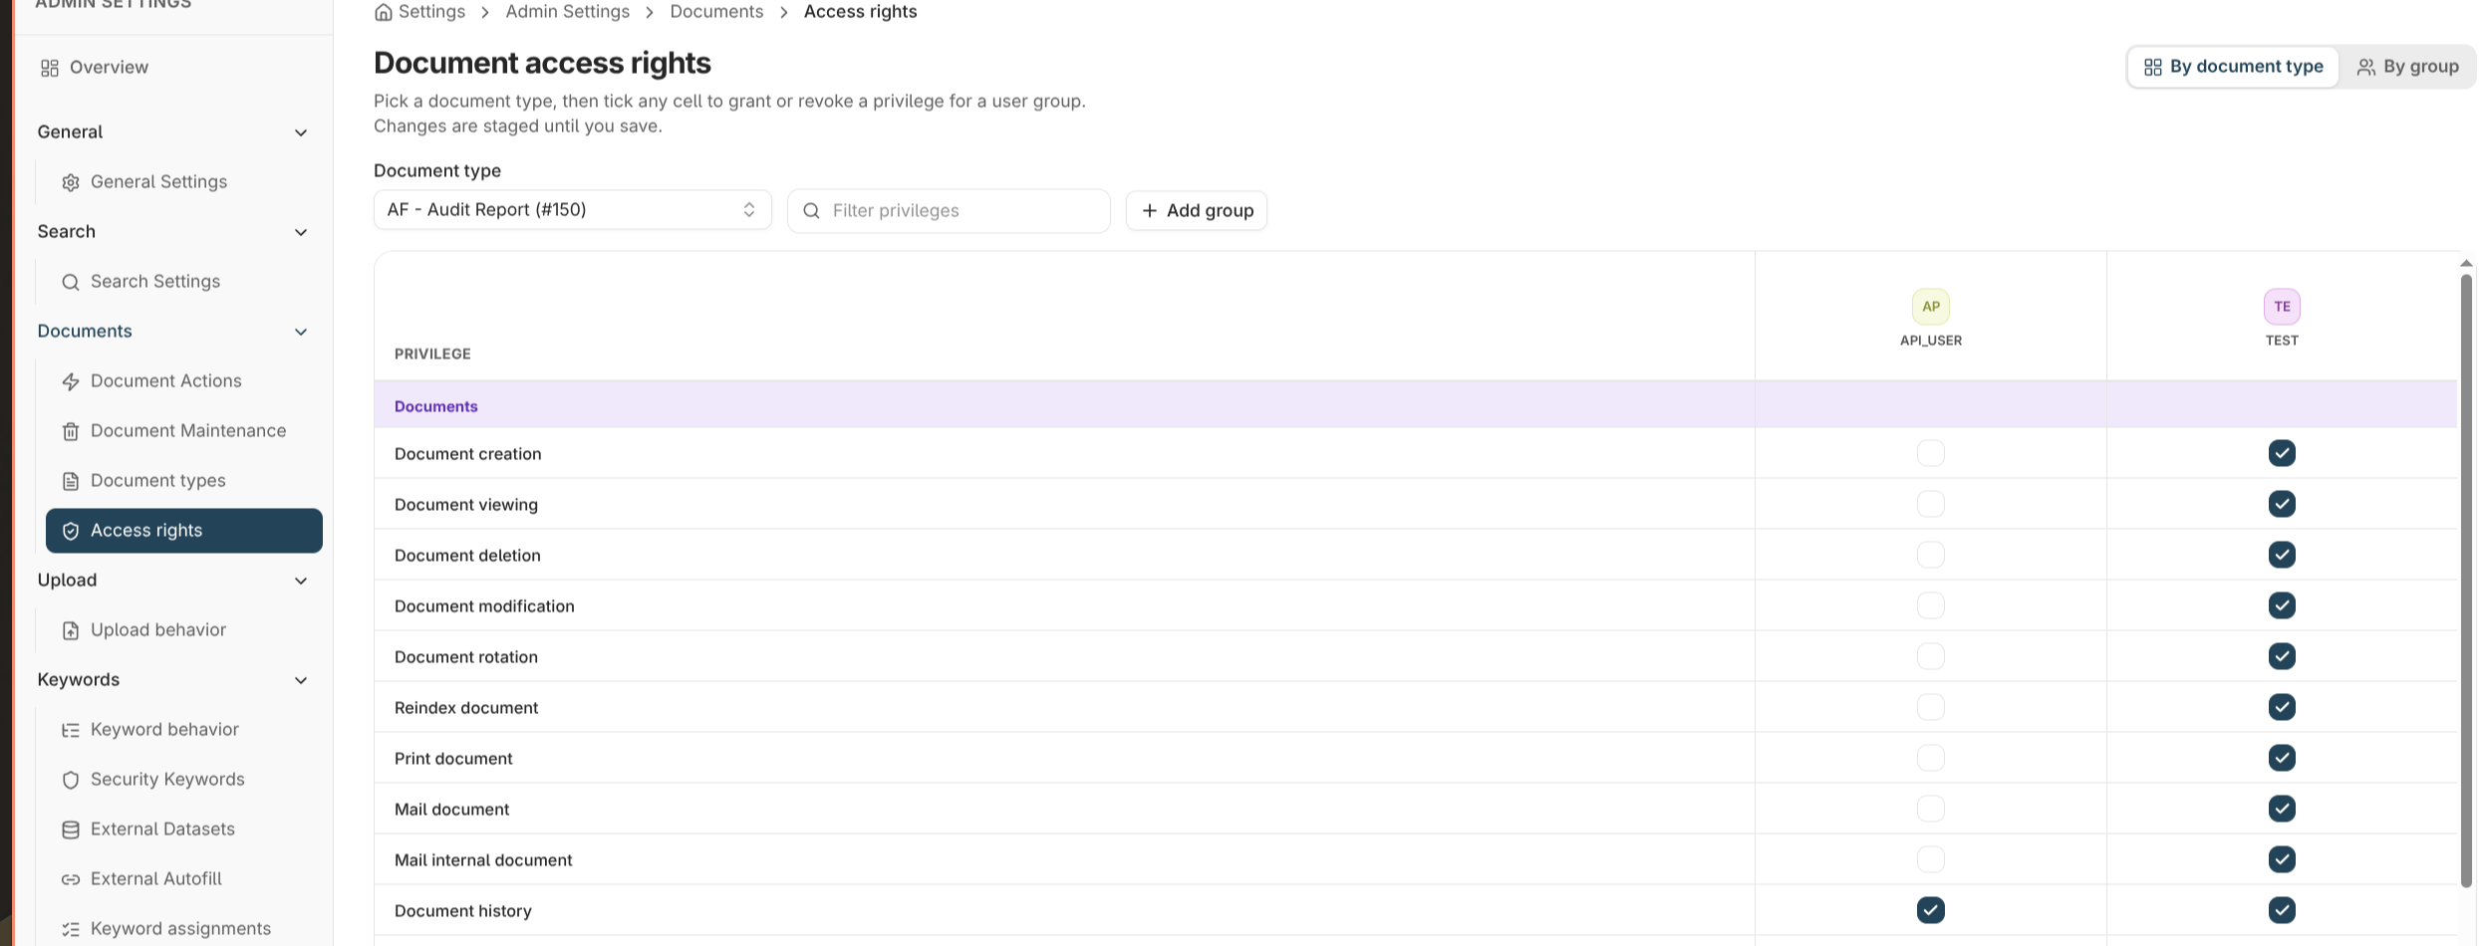Click the Document Actions lightning icon
Viewport: 2484px width, 946px height.
coord(71,381)
